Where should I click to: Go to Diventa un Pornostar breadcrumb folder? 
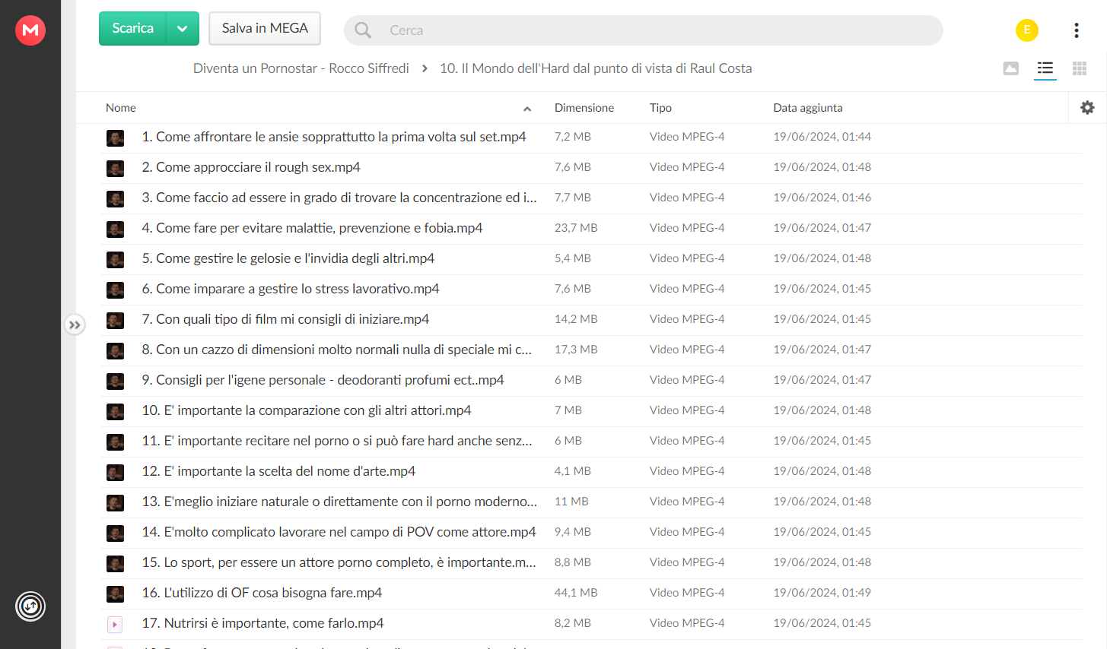(x=301, y=68)
